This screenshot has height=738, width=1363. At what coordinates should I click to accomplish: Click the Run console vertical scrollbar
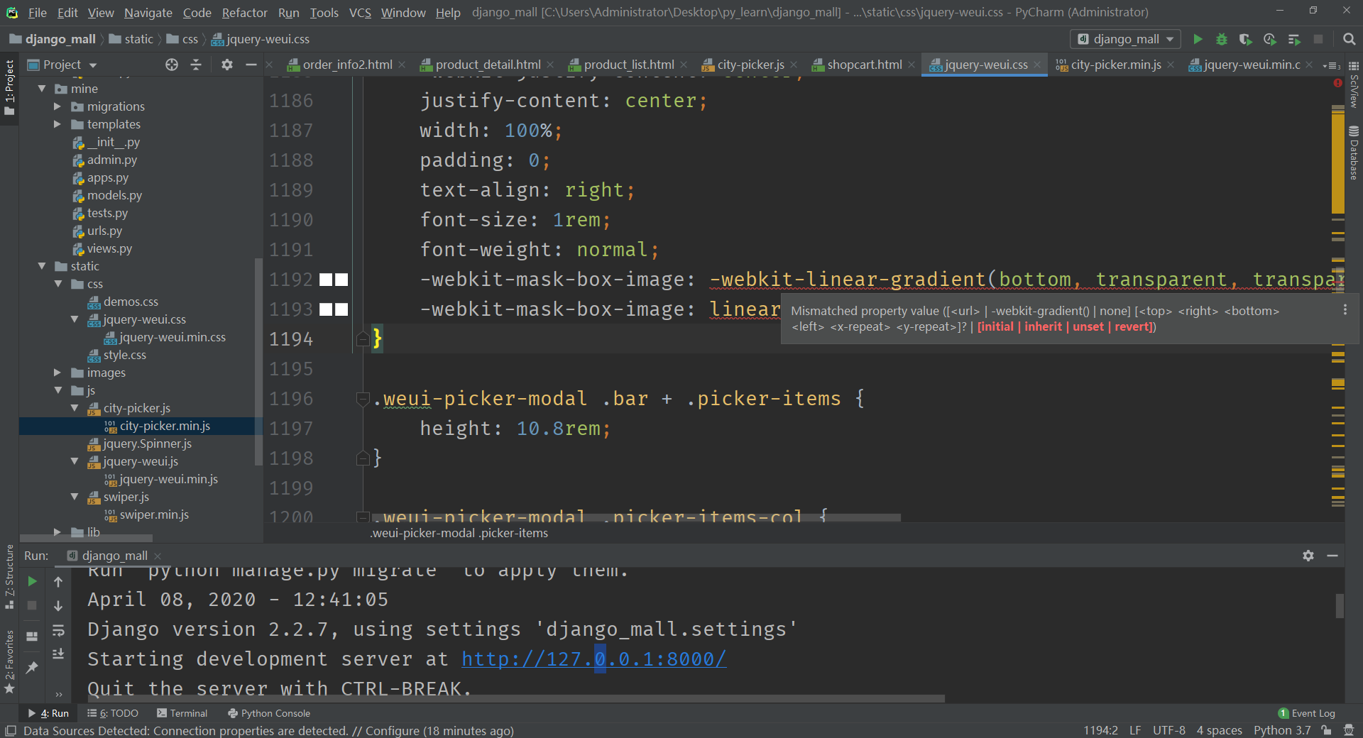1340,606
